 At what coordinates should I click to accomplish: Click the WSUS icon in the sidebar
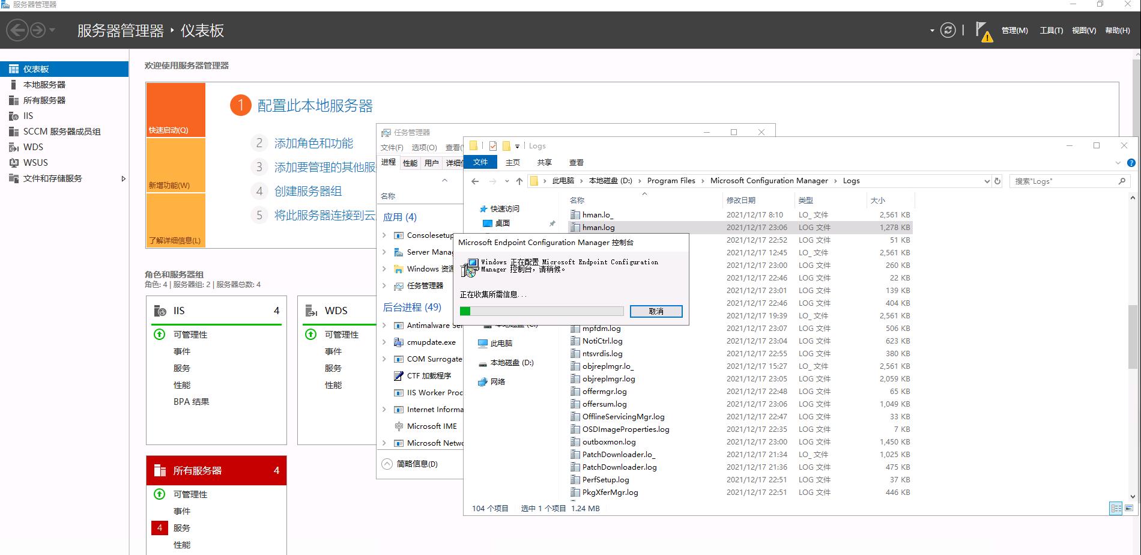13,163
